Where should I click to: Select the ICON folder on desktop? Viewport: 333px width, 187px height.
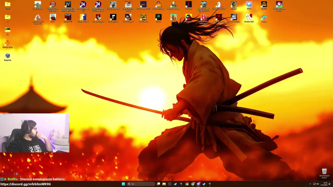8,6
